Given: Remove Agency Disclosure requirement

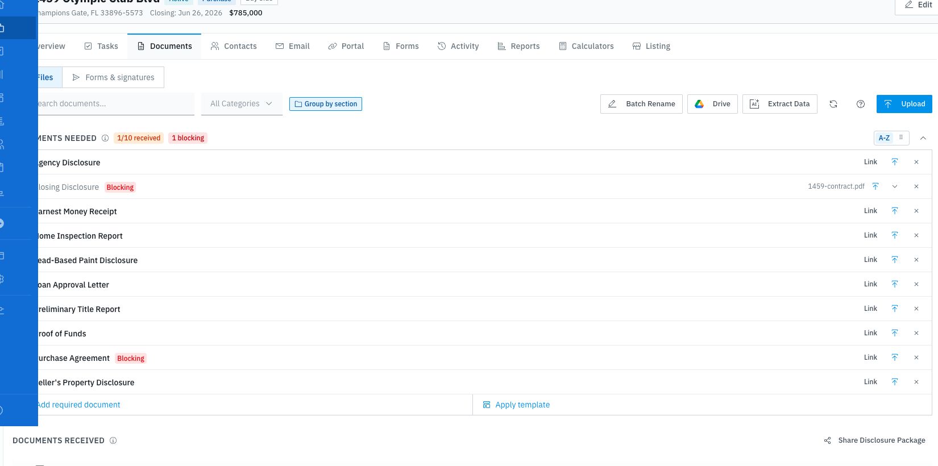Looking at the screenshot, I should pyautogui.click(x=916, y=162).
